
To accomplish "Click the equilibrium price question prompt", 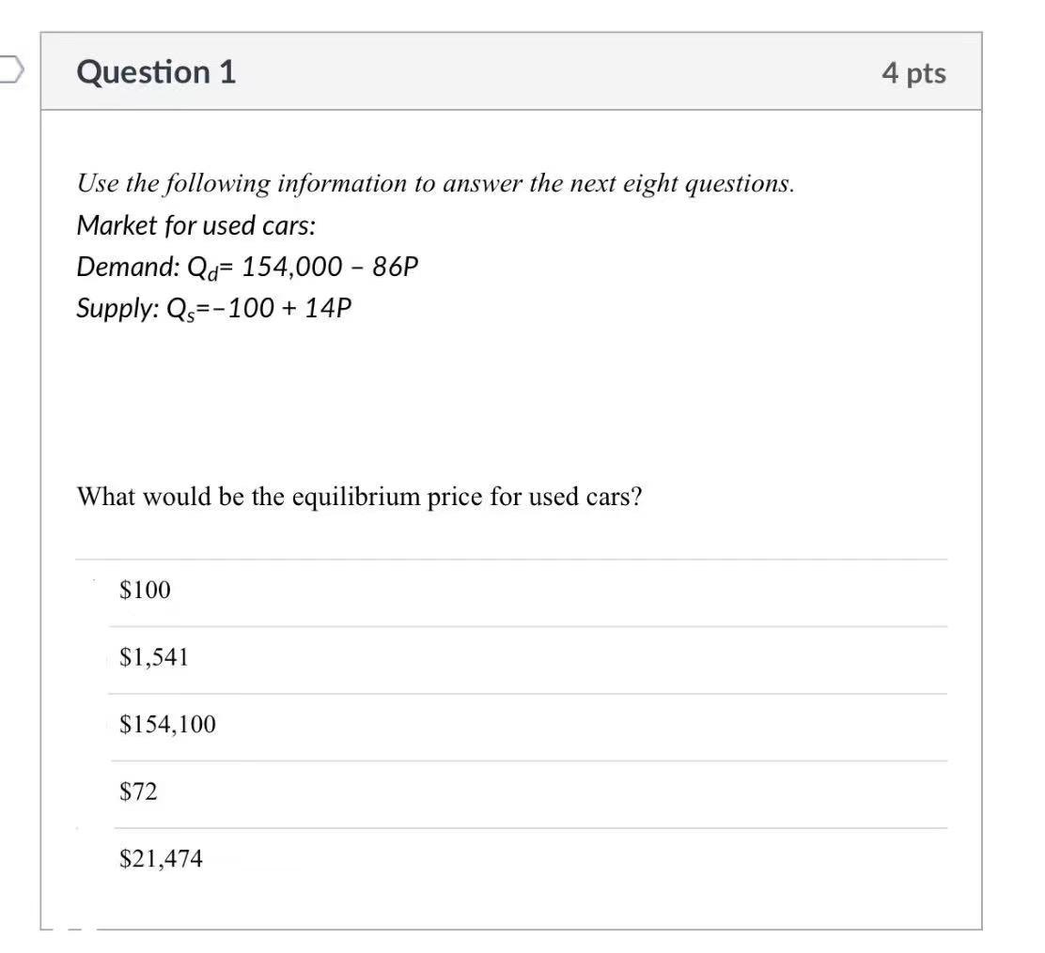I will click(x=359, y=496).
